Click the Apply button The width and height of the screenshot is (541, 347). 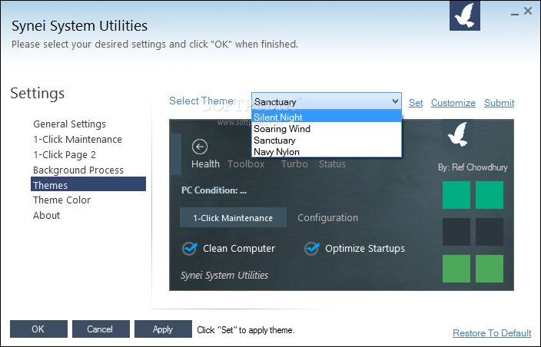(163, 329)
